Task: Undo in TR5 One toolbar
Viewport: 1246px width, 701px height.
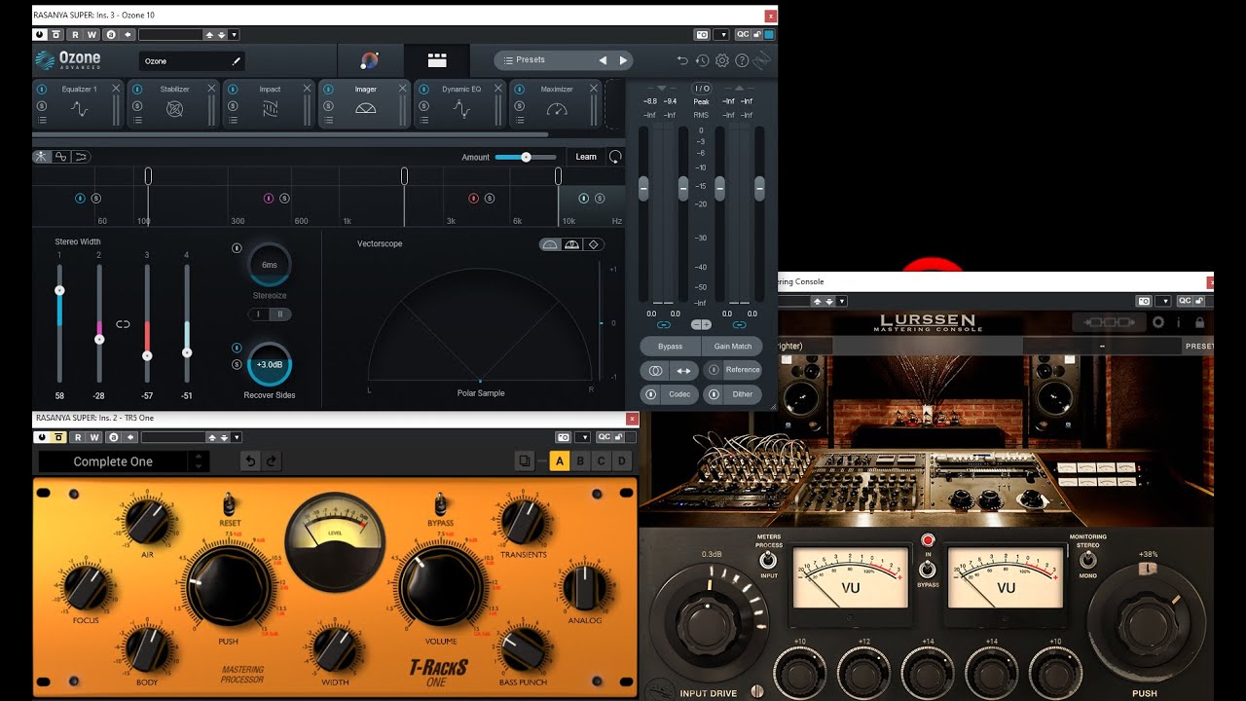Action: tap(250, 461)
